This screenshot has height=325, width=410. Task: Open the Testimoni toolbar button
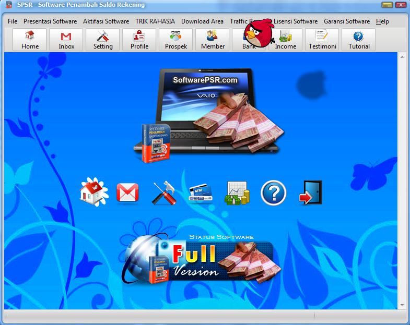click(x=322, y=40)
